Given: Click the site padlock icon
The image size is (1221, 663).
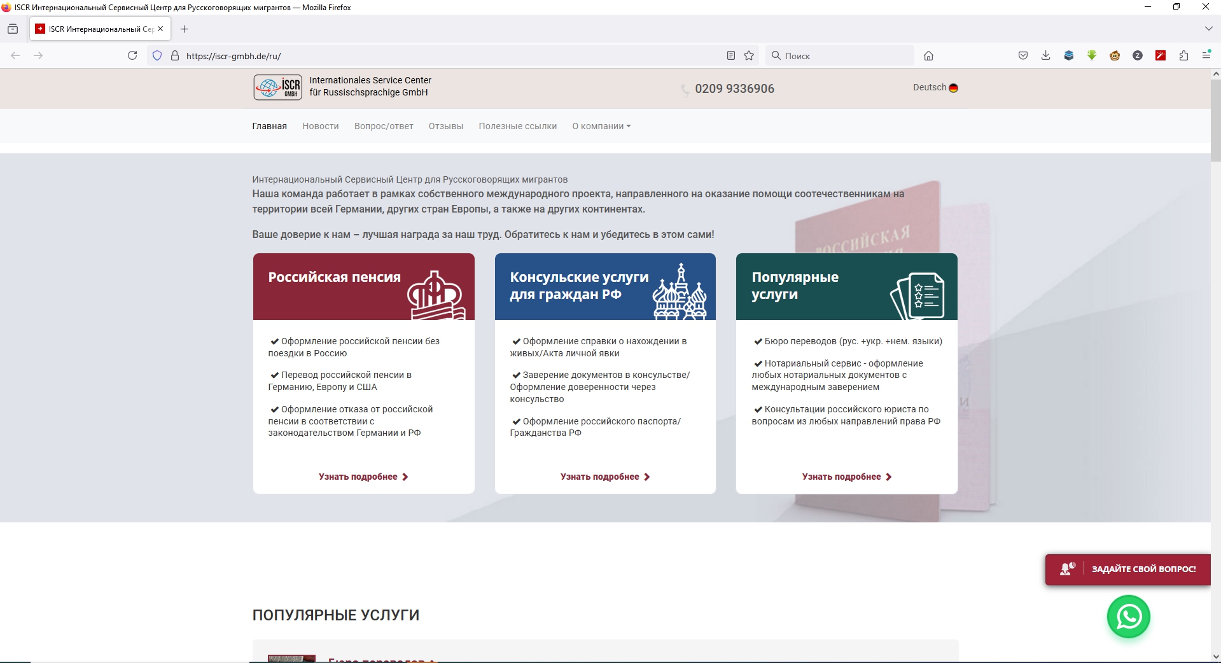Looking at the screenshot, I should [x=175, y=55].
